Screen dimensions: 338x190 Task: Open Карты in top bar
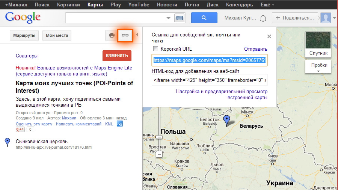click(x=95, y=5)
